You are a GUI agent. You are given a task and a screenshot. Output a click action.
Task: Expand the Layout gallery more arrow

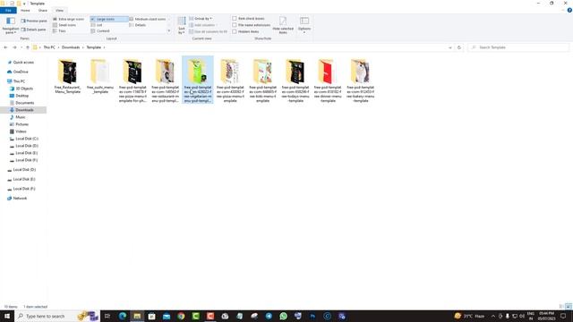pyautogui.click(x=169, y=31)
